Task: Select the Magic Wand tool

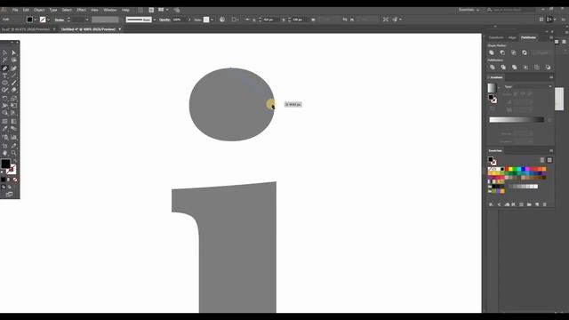Action: pos(4,60)
